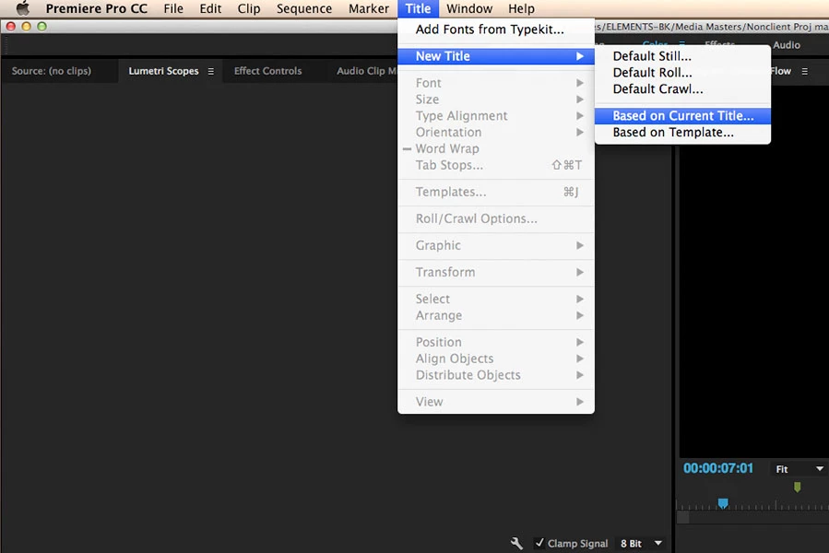The height and width of the screenshot is (553, 829).
Task: Switch to the Lumetri Scopes tab
Action: pos(163,71)
